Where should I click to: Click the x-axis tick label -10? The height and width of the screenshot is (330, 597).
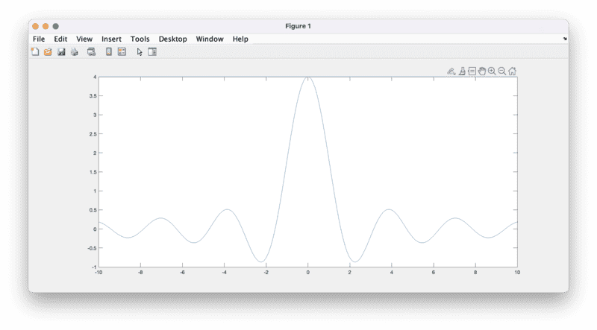99,272
